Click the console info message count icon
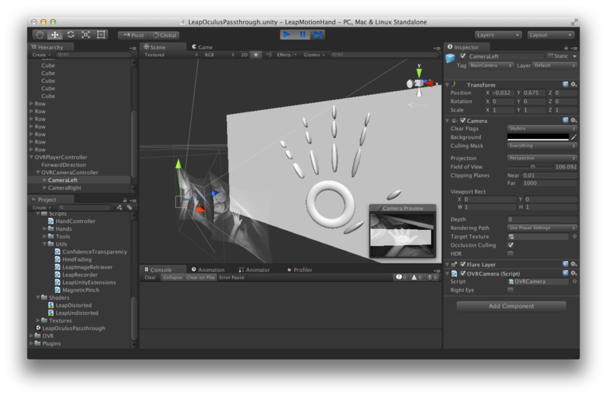The image size is (607, 397). 401,277
